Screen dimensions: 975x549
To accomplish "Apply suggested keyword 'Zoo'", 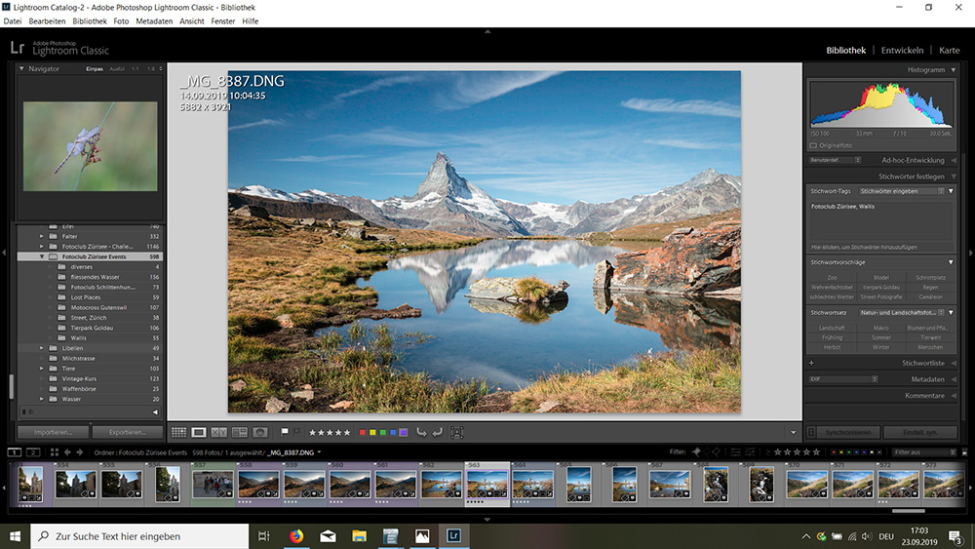I will [x=832, y=277].
